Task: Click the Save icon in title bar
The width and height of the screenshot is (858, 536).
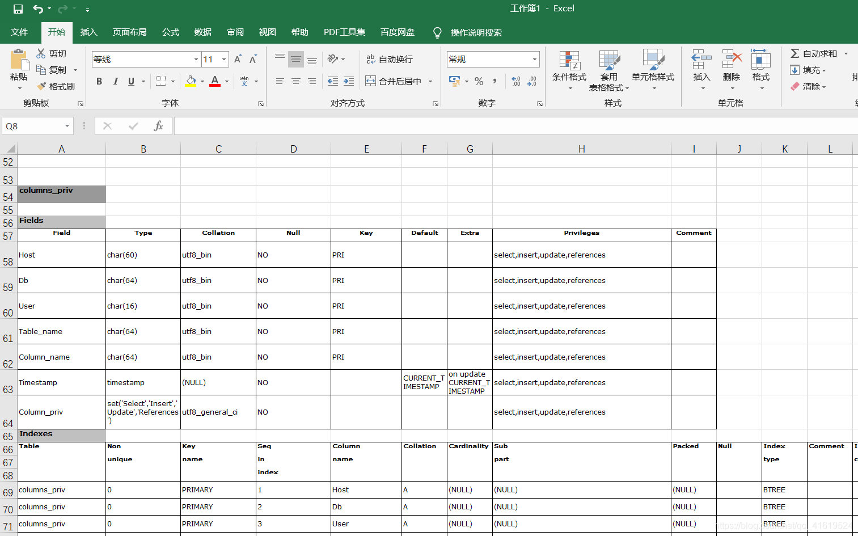Action: pos(18,9)
